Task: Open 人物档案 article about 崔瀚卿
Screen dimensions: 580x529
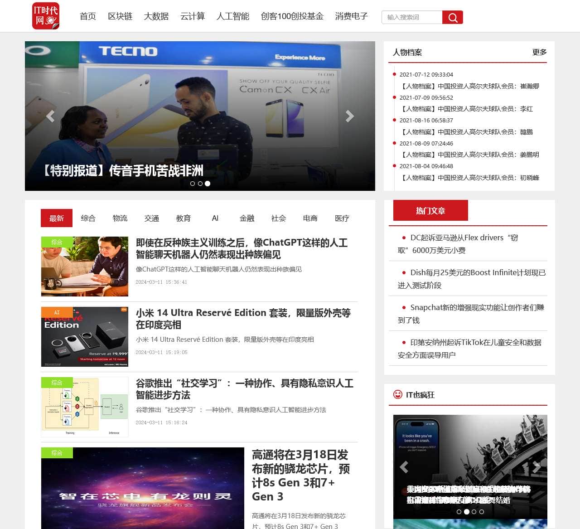Action: coord(470,86)
